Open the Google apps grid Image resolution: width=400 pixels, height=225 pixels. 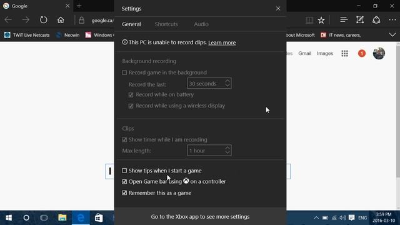[344, 53]
